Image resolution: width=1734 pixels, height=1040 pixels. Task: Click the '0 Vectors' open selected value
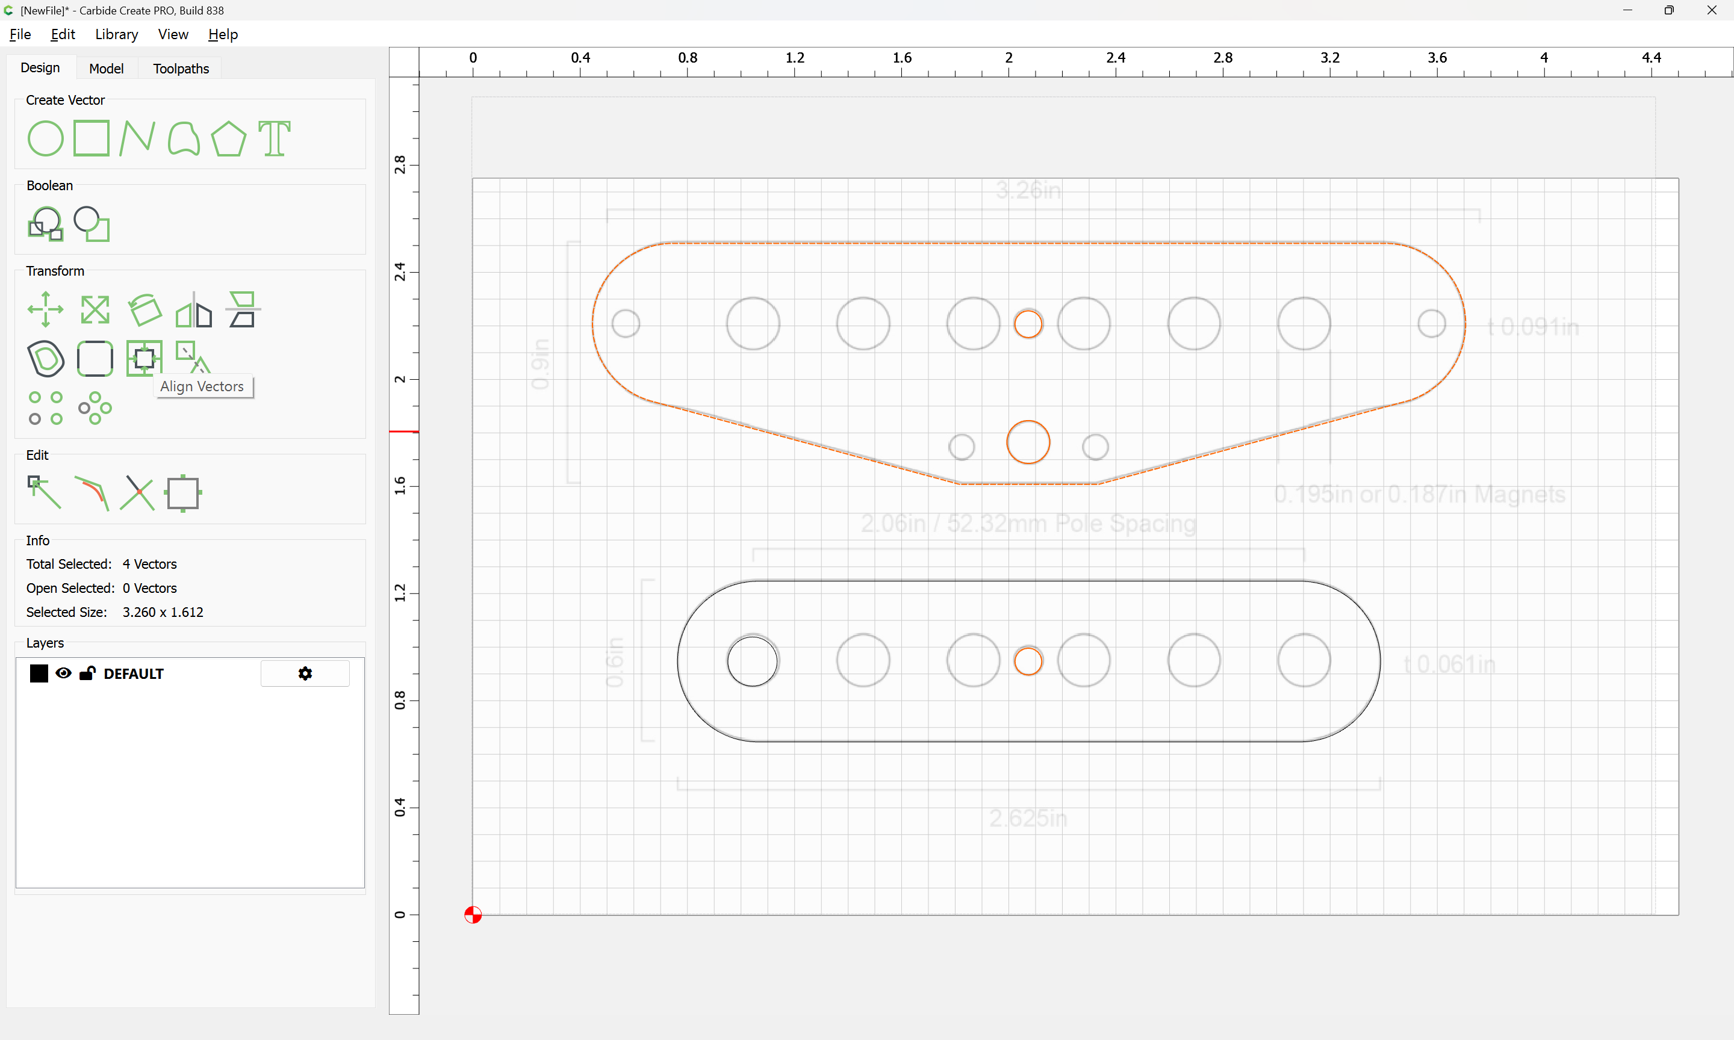click(x=150, y=588)
